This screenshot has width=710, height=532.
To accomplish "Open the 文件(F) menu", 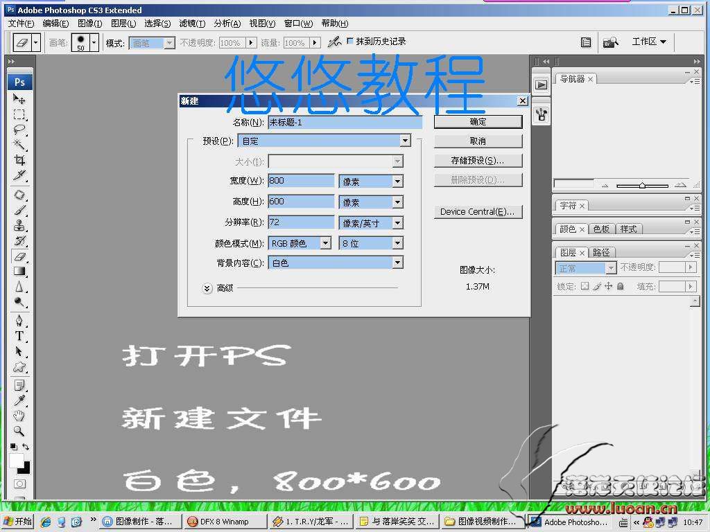I will click(x=21, y=23).
